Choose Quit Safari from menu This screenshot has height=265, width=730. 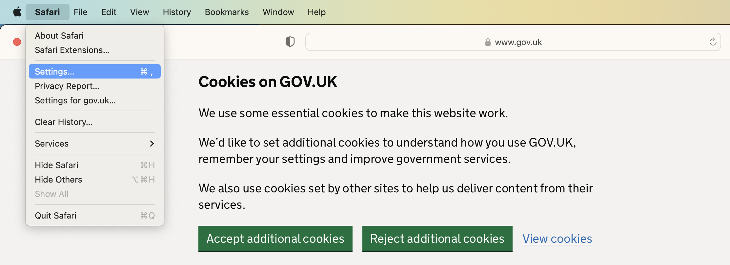click(95, 216)
